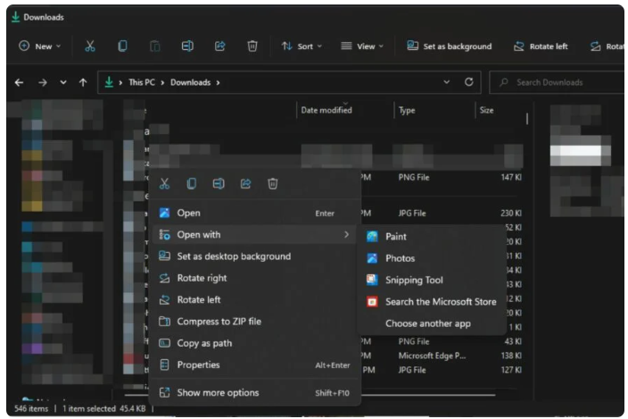
Task: Sort files by the Date modified column header
Action: [x=326, y=111]
